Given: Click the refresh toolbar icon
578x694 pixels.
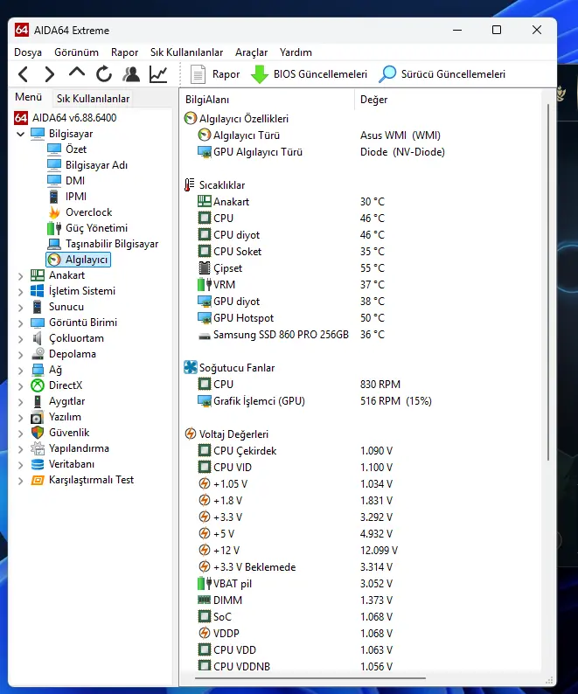Looking at the screenshot, I should click(x=104, y=74).
